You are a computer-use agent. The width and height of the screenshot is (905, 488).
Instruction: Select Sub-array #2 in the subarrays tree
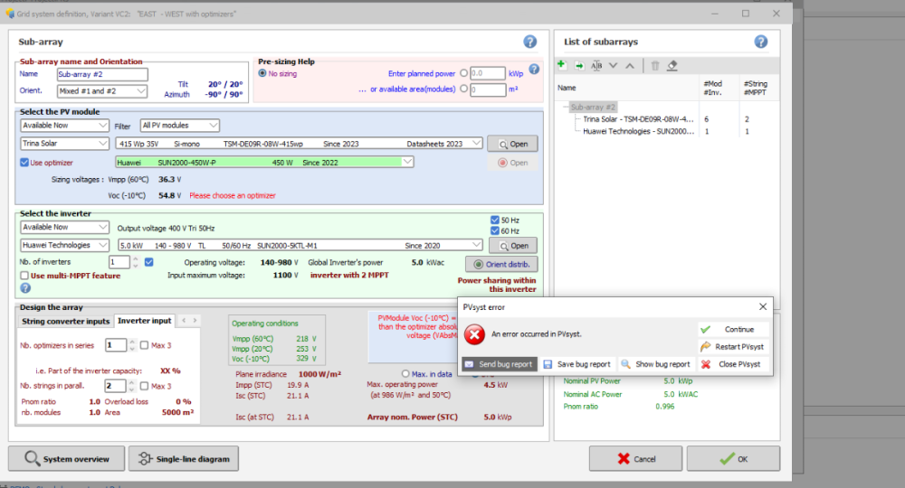[593, 107]
